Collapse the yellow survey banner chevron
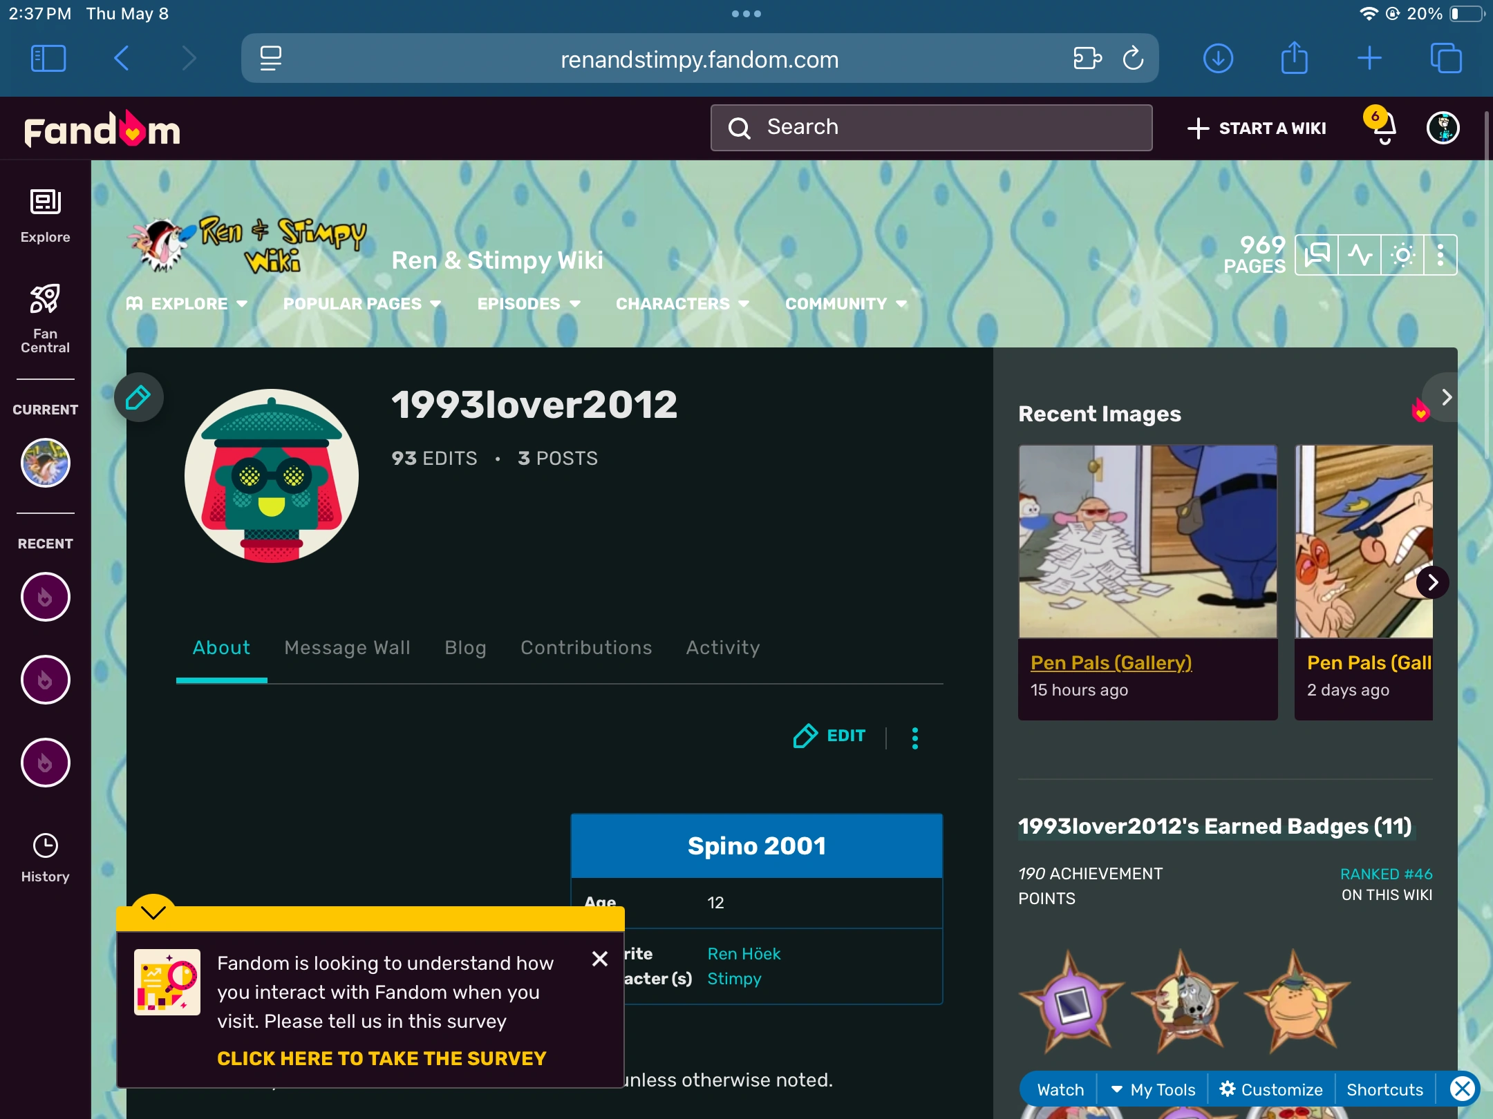The image size is (1493, 1119). point(153,912)
